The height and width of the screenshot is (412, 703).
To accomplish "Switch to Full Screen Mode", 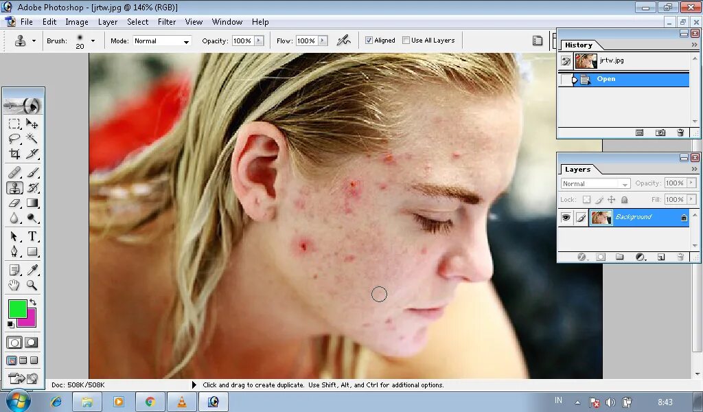I will point(34,360).
